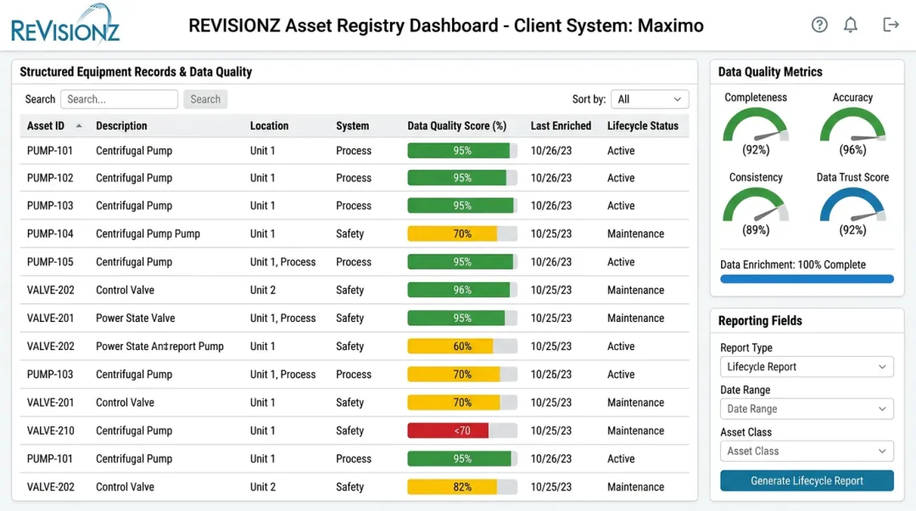This screenshot has height=511, width=916.
Task: Click Process system cell for PUMP-105
Action: [354, 262]
